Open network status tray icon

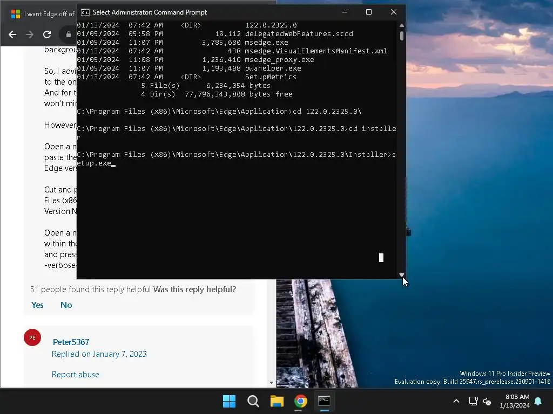(x=473, y=401)
